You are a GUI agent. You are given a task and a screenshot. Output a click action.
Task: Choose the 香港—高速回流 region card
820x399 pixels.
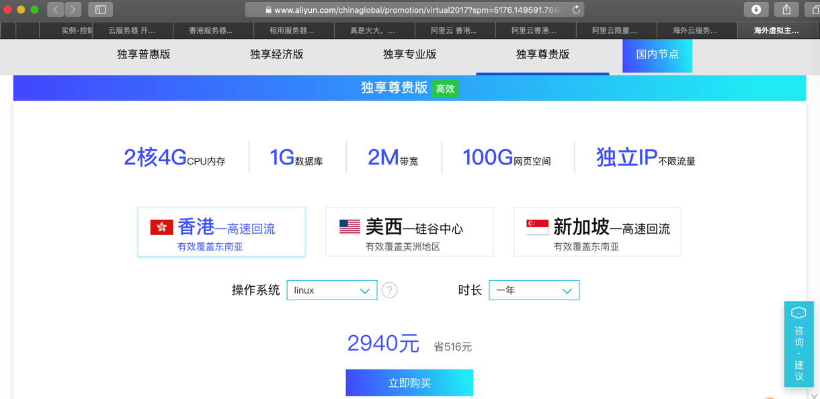[x=221, y=232]
